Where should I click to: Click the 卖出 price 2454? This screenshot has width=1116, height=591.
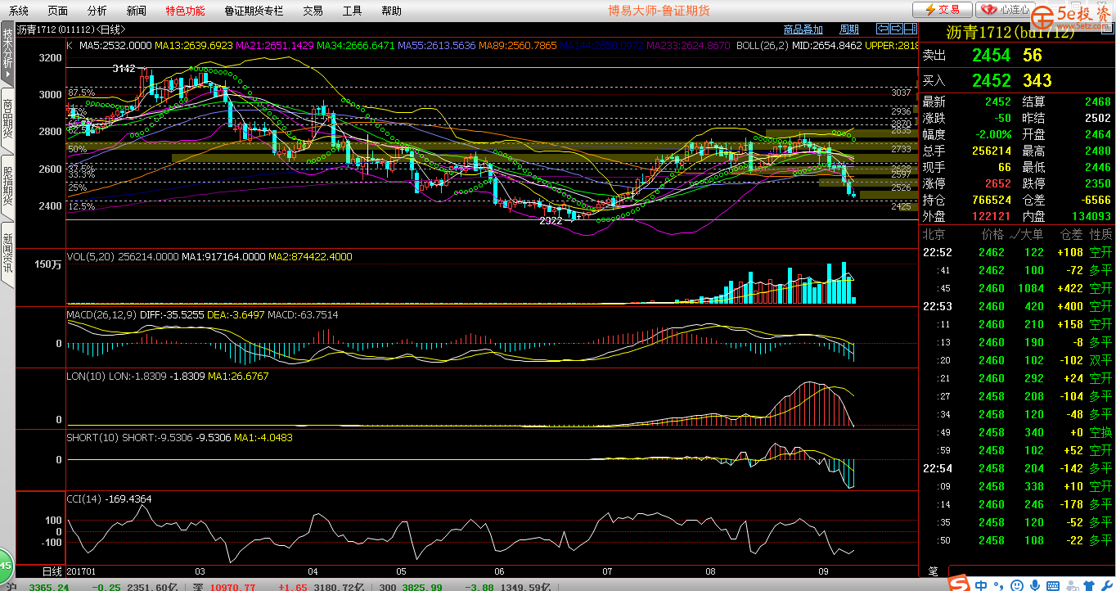992,56
